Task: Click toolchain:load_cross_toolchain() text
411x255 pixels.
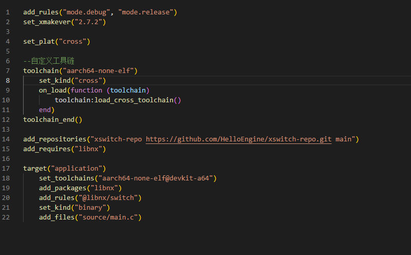Action: (118, 100)
